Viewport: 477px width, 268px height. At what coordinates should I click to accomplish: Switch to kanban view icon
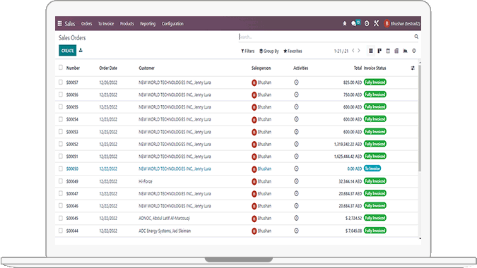pyautogui.click(x=379, y=51)
